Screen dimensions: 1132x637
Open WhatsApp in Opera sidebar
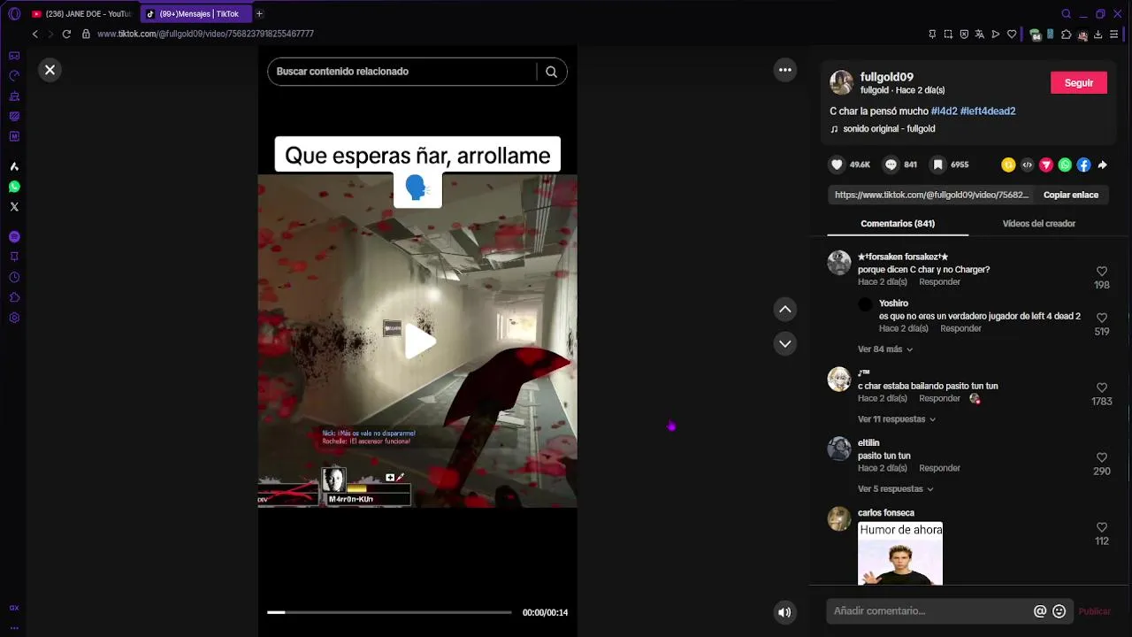14,187
